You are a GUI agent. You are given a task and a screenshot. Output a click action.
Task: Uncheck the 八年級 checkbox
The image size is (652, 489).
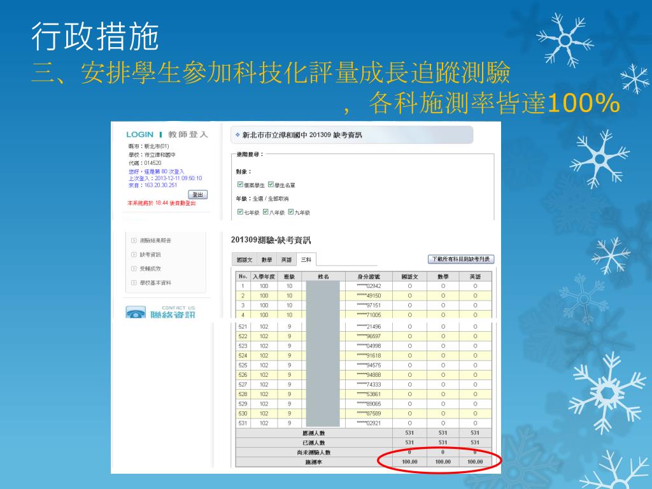tap(266, 211)
